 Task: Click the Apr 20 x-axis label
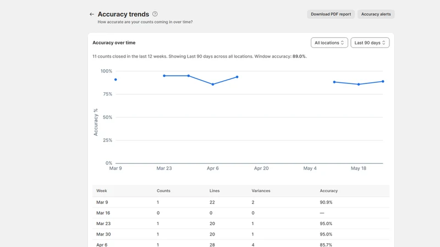pos(261,169)
